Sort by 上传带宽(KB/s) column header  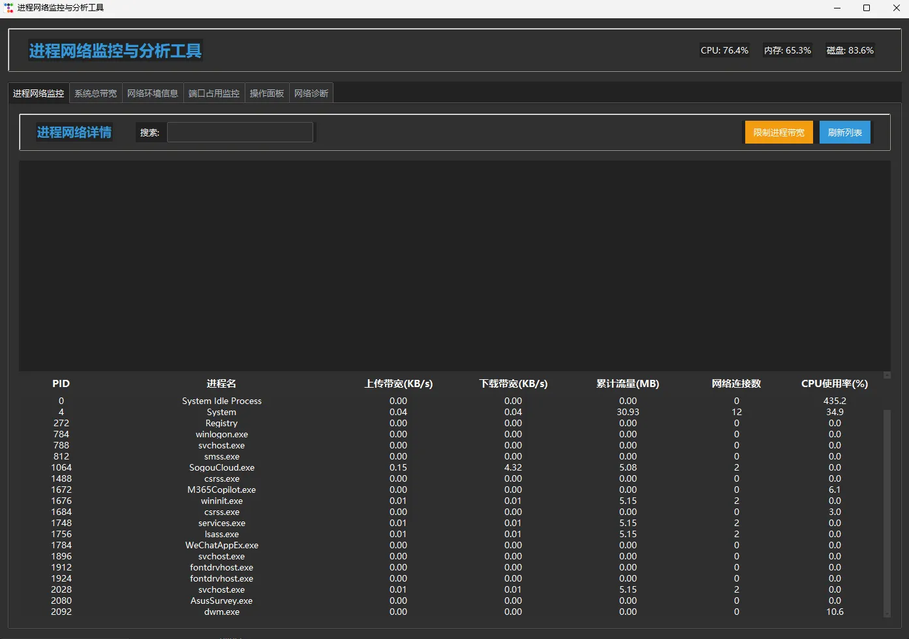[x=398, y=384]
